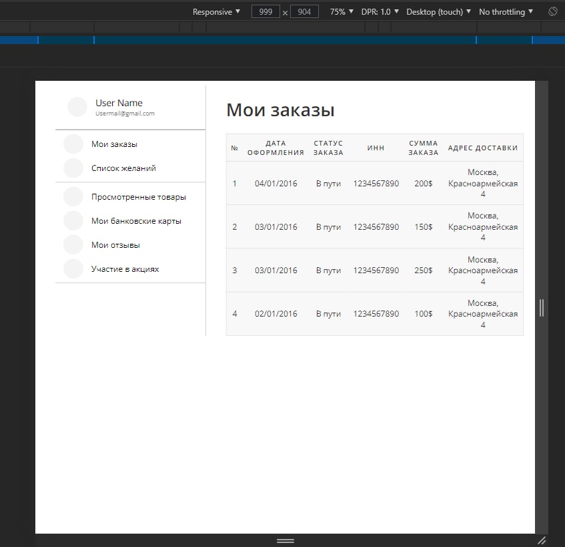This screenshot has width=565, height=547.
Task: Click the Статус заказа column header
Action: [x=328, y=148]
